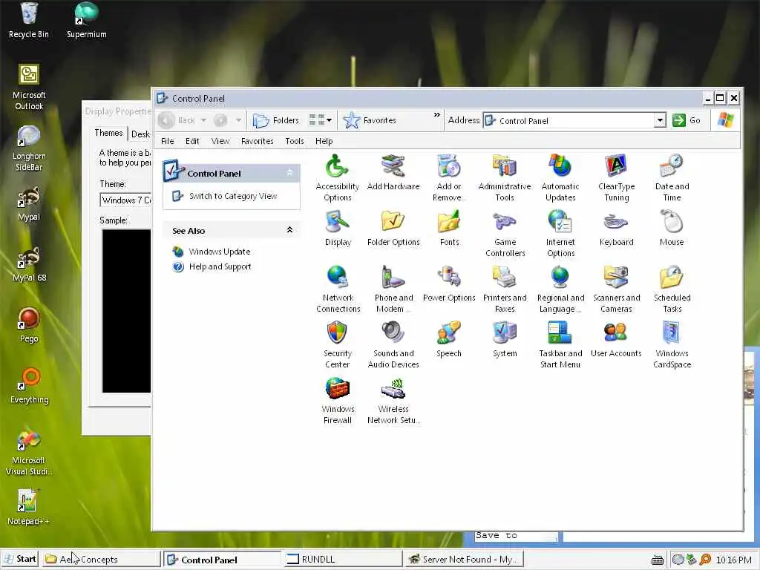Screen dimensions: 760x570
Task: Collapse the Control Panel side pane section
Action: click(289, 172)
